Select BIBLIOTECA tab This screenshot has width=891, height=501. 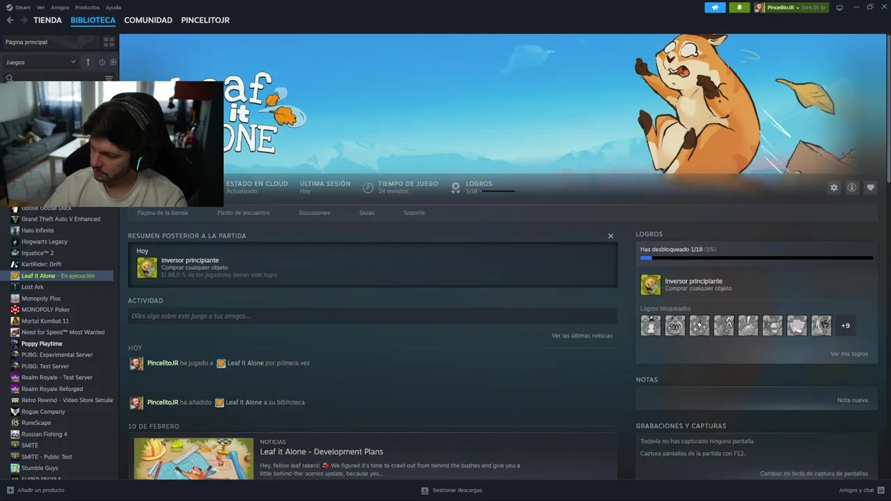pyautogui.click(x=93, y=20)
